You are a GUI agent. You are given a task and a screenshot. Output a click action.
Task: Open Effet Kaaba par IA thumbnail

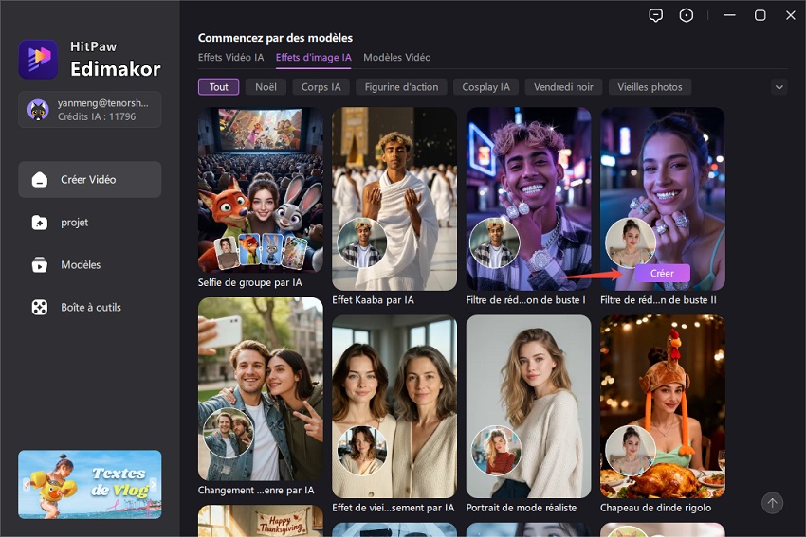(394, 199)
